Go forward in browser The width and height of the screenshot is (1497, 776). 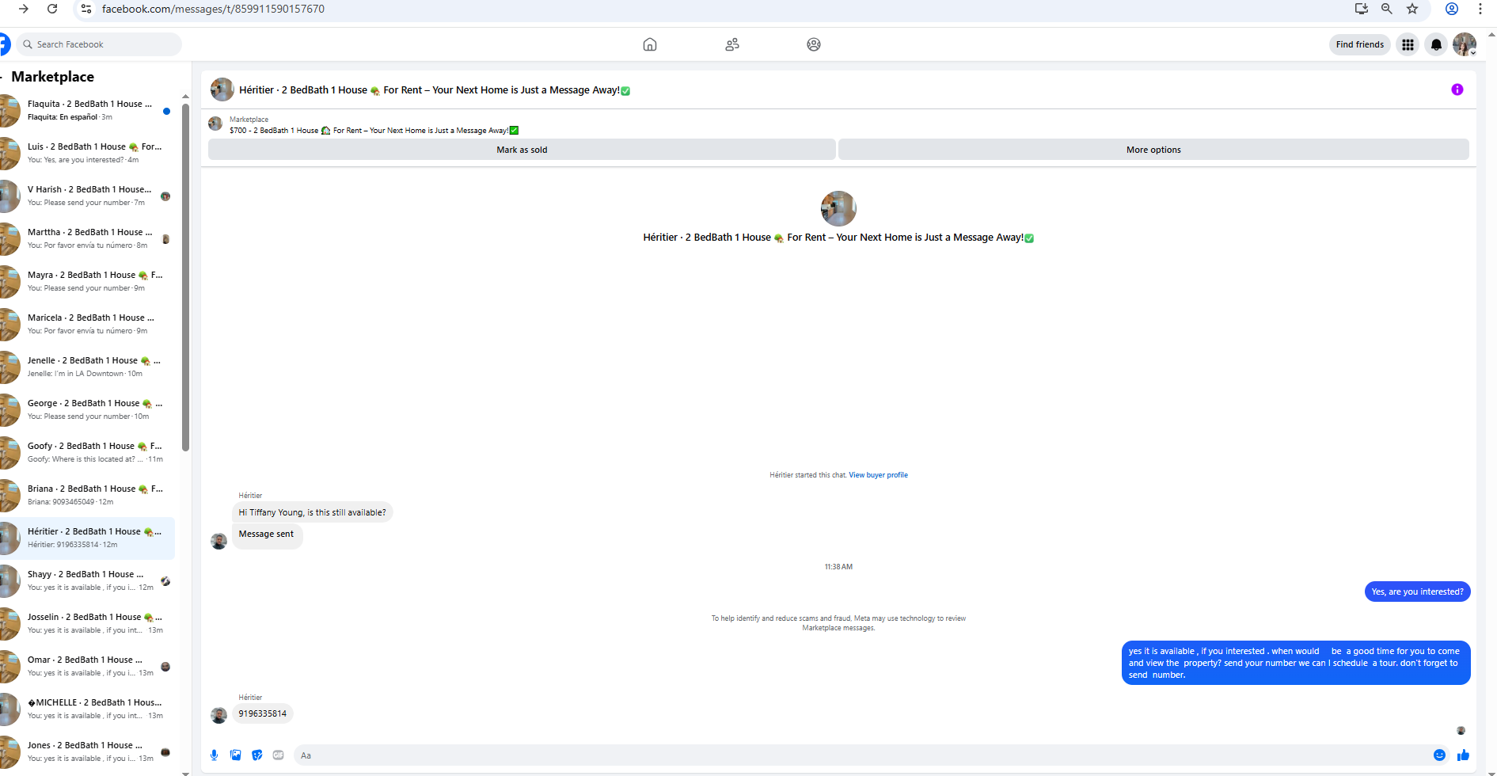[23, 9]
